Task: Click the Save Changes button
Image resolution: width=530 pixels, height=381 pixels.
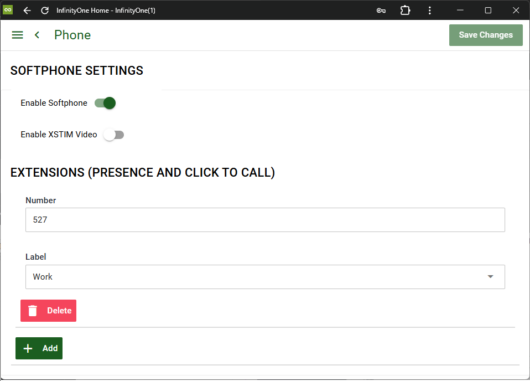Action: pos(486,35)
